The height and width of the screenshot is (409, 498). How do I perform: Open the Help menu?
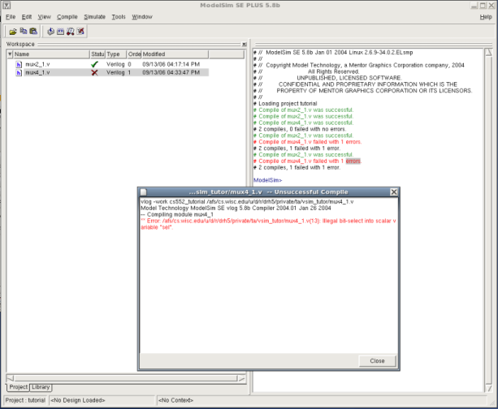pos(484,16)
